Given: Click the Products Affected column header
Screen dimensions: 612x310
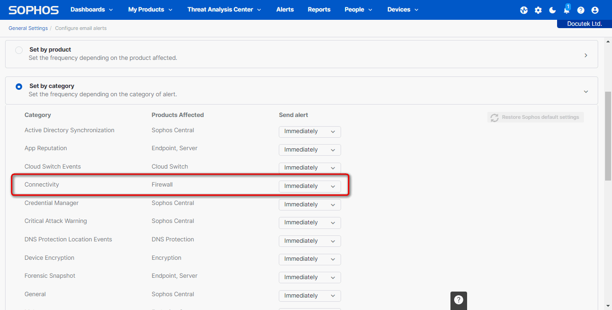Looking at the screenshot, I should 178,115.
